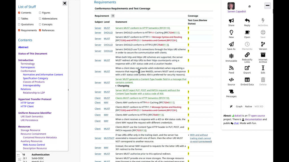Click the Source code icon
This screenshot has width=289, height=162.
(x=231, y=80)
